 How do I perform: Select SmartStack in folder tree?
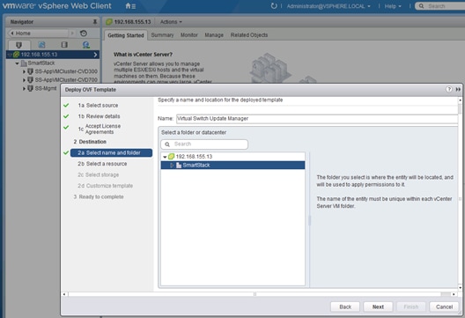pos(232,166)
